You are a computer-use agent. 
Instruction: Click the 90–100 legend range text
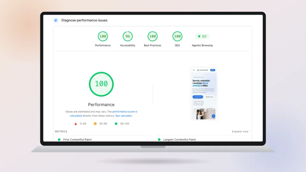click(x=125, y=124)
